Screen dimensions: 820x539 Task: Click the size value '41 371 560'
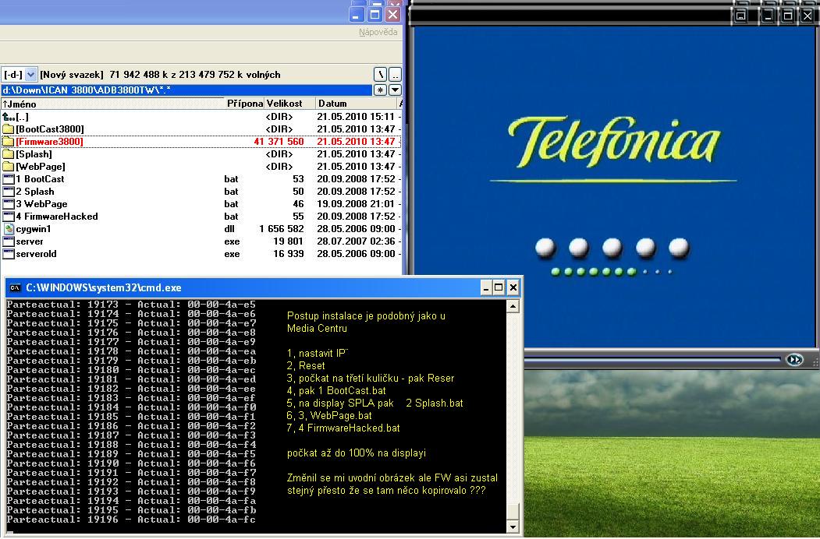click(279, 142)
